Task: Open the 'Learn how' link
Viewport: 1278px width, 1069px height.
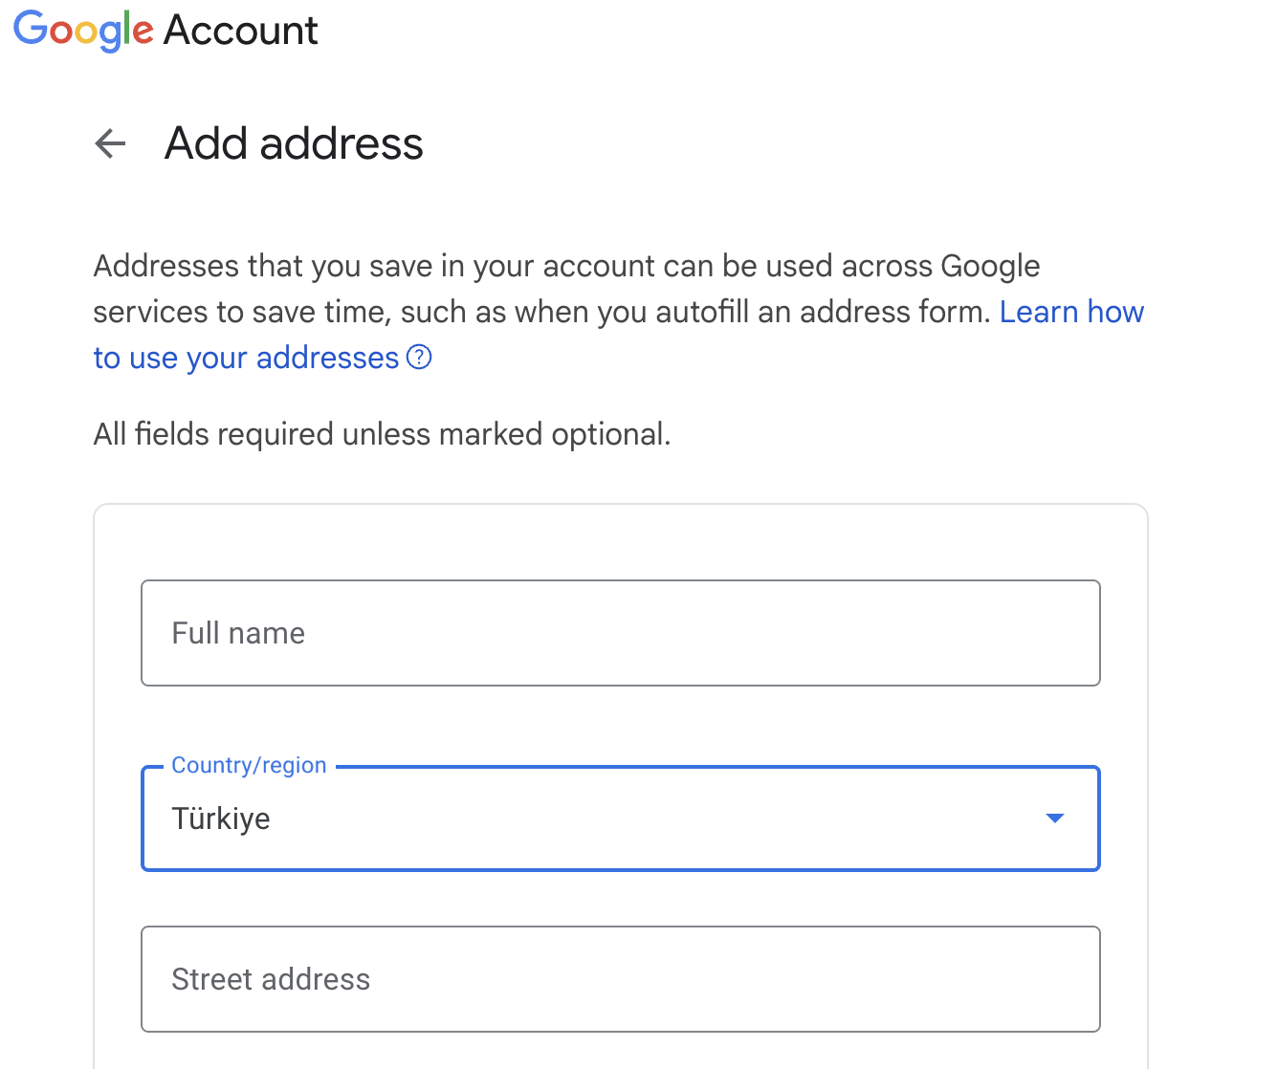Action: click(1071, 312)
